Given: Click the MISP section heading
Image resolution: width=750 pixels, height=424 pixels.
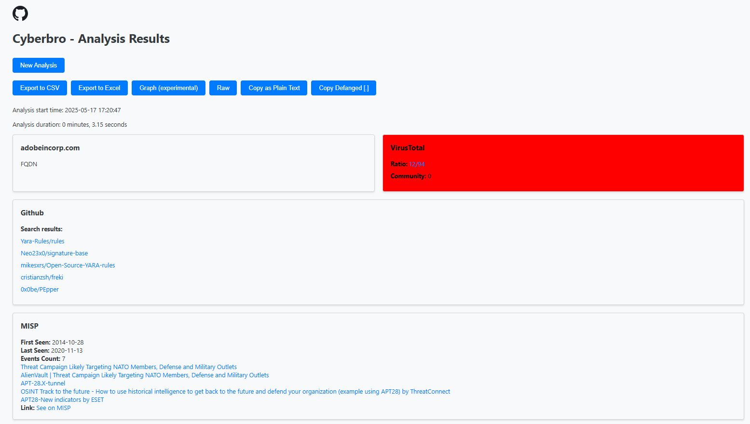Looking at the screenshot, I should pyautogui.click(x=29, y=326).
